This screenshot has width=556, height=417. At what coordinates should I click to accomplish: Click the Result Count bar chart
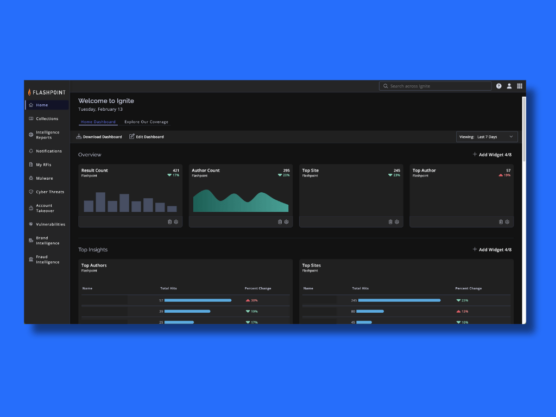click(130, 202)
